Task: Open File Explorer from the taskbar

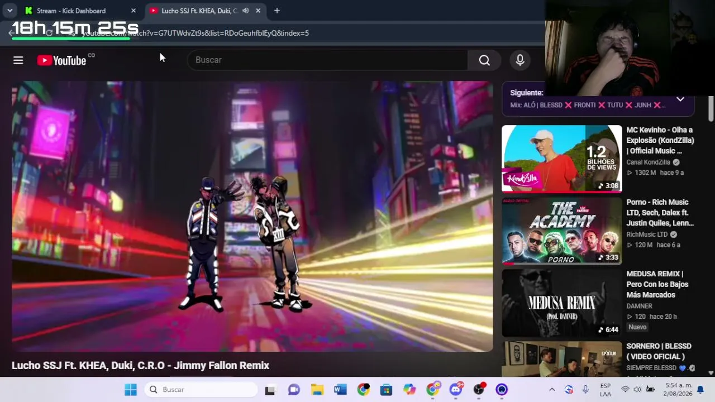Action: (x=317, y=390)
